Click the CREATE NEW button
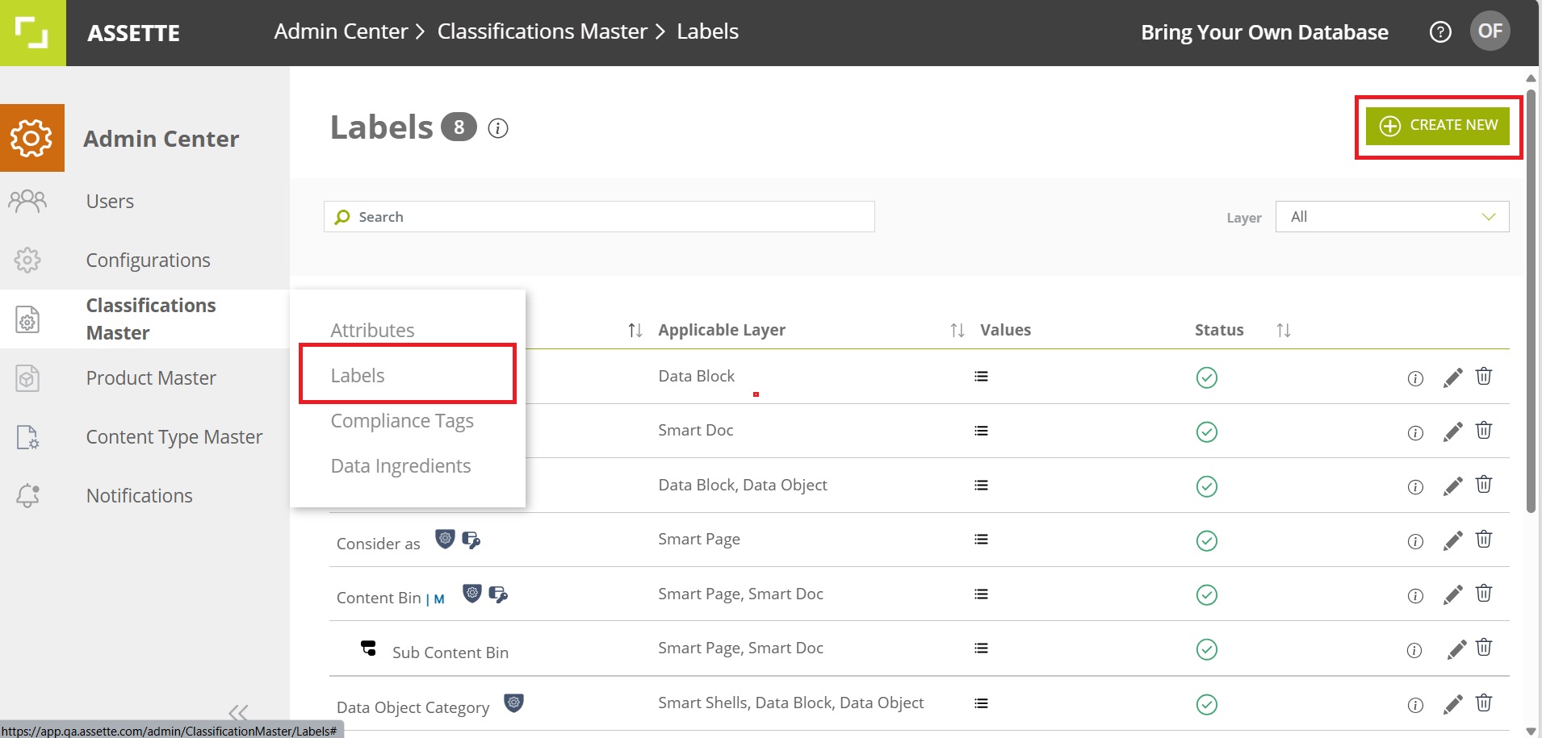Image resolution: width=1542 pixels, height=738 pixels. 1437,126
